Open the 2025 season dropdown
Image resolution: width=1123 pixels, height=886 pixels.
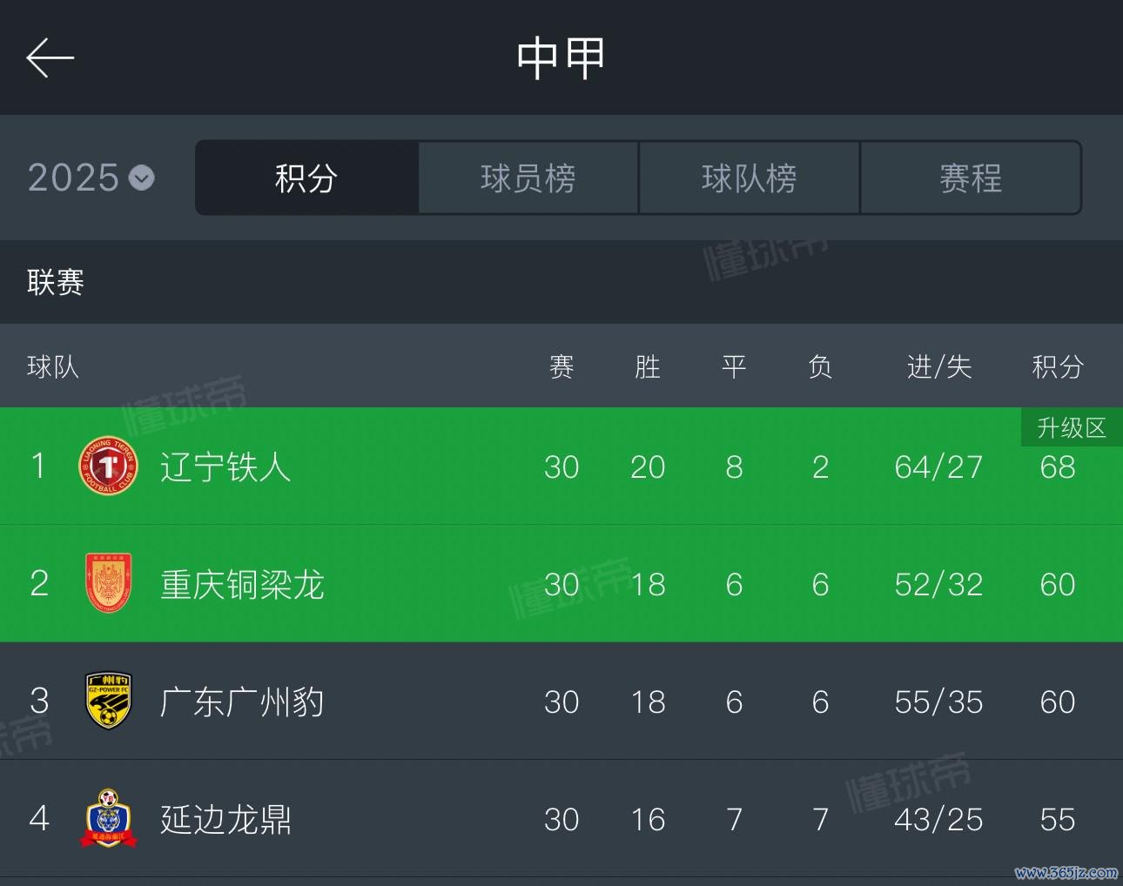(x=91, y=178)
